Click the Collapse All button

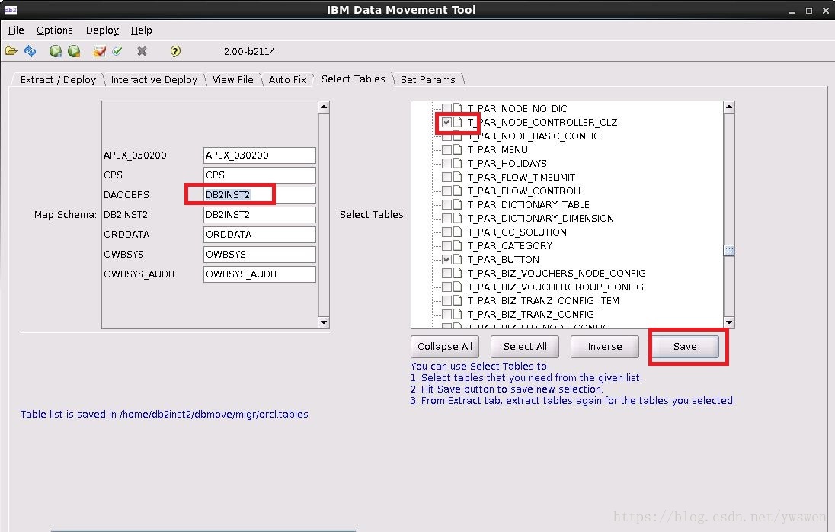coord(445,347)
